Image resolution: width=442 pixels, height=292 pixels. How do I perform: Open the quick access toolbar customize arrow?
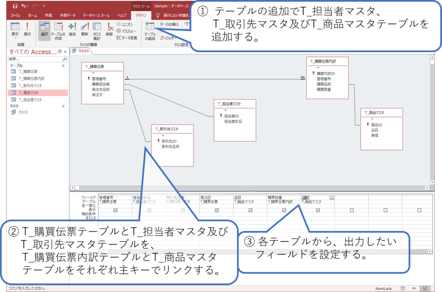(x=44, y=6)
